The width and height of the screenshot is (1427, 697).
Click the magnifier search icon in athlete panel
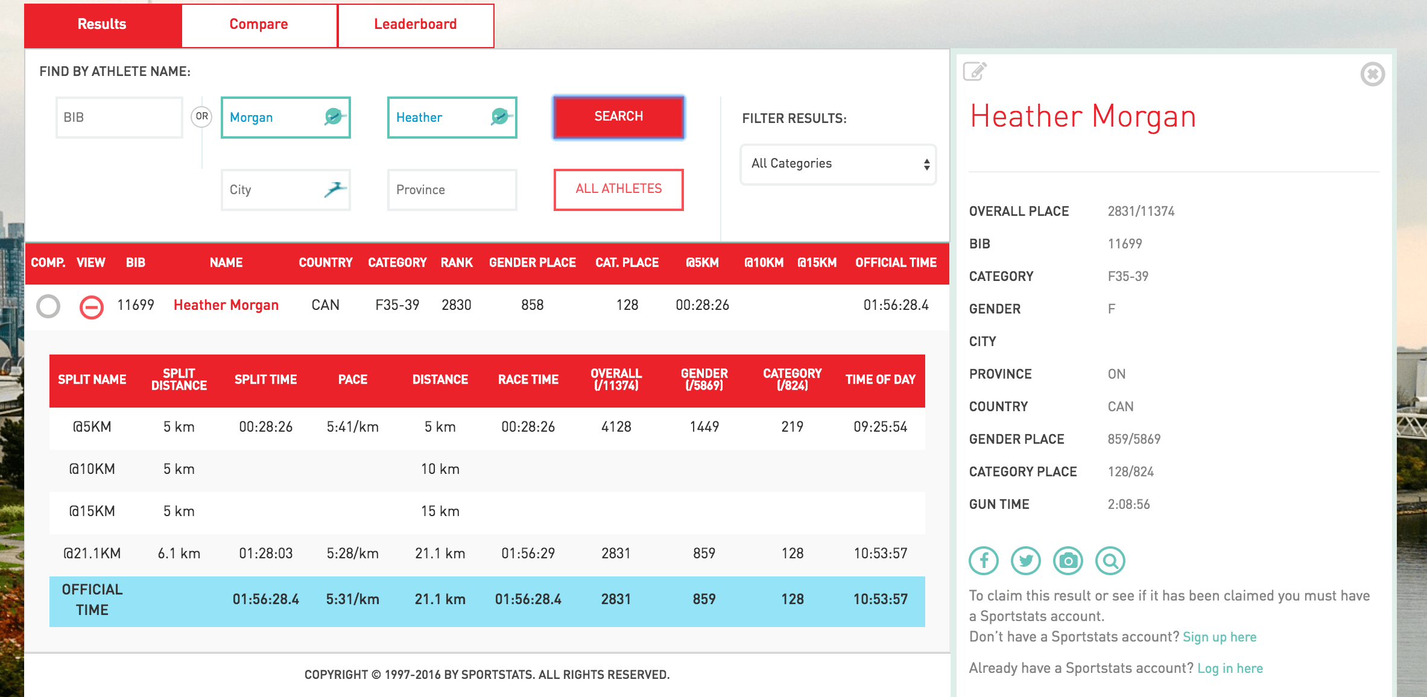pos(1110,561)
